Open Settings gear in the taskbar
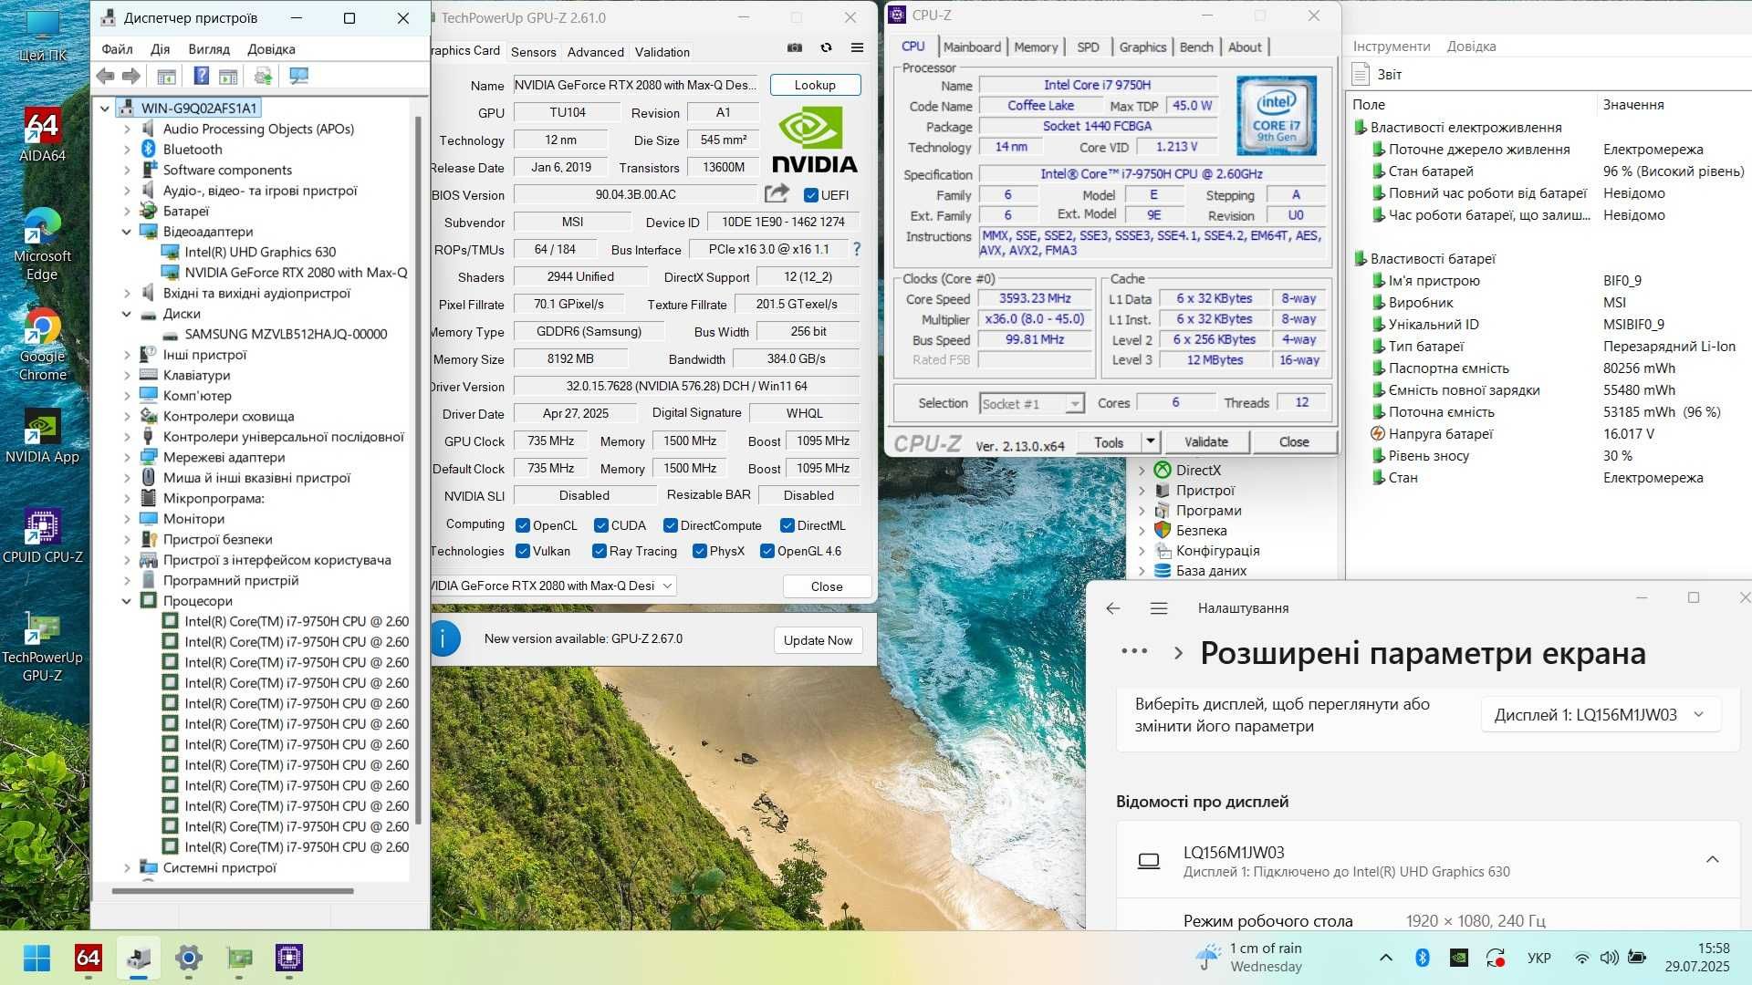This screenshot has height=985, width=1752. coord(189,958)
